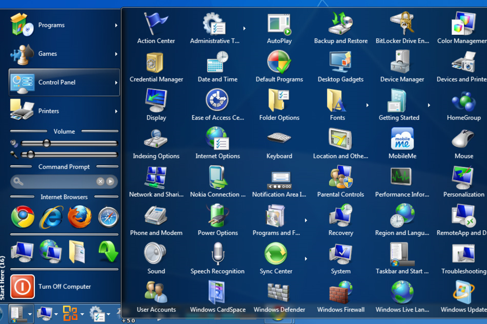The height and width of the screenshot is (324, 487).
Task: Launch Backup and Restore
Action: 341,23
